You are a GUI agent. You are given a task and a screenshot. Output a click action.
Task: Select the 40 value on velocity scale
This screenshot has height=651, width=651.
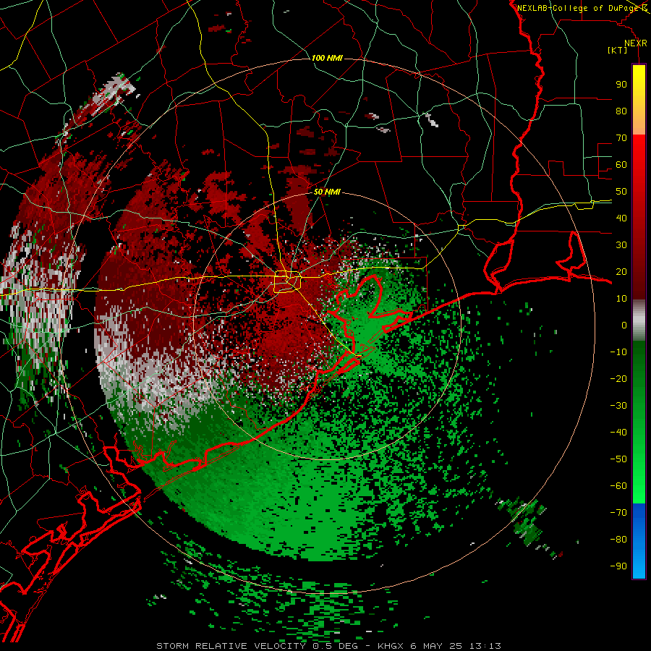click(621, 218)
